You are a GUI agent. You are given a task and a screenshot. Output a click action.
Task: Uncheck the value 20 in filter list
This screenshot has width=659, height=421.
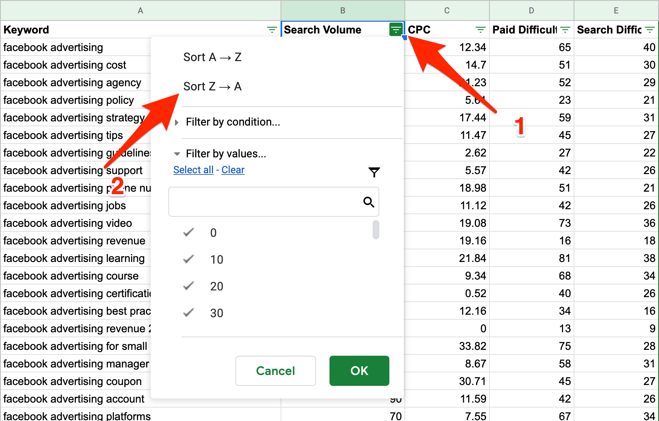[x=189, y=286]
